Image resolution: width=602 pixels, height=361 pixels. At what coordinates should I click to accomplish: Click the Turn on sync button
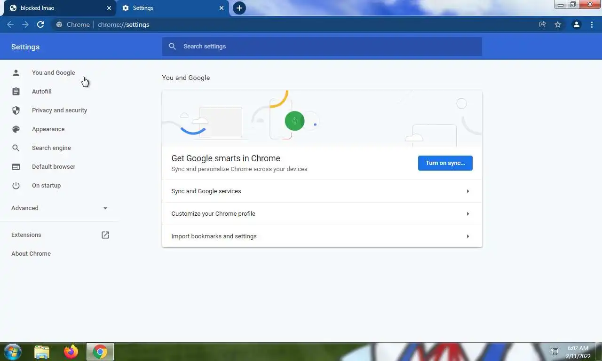coord(445,163)
